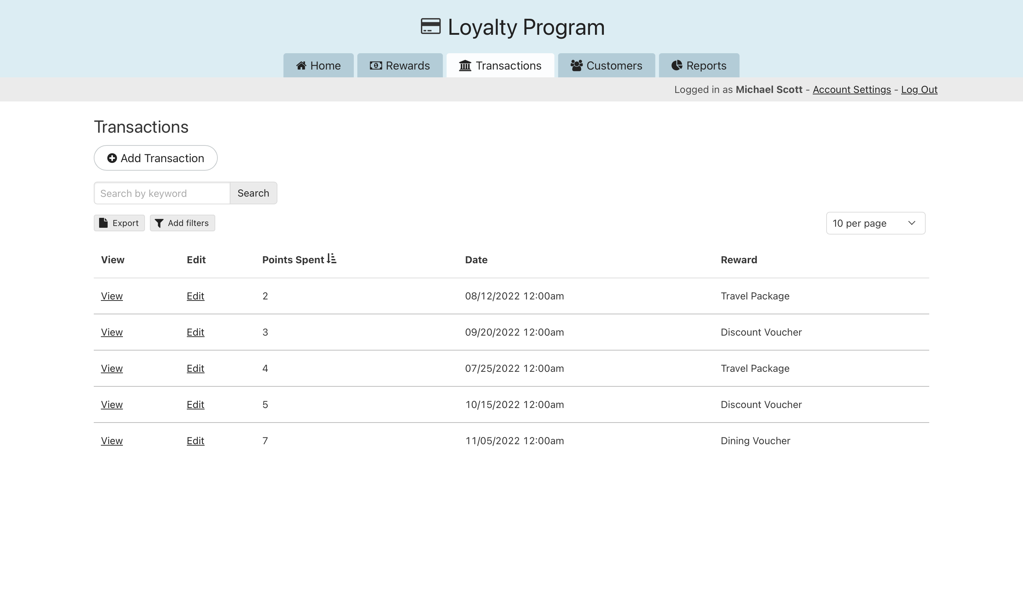1023x601 pixels.
Task: Open the 10 per page dropdown
Action: click(875, 224)
